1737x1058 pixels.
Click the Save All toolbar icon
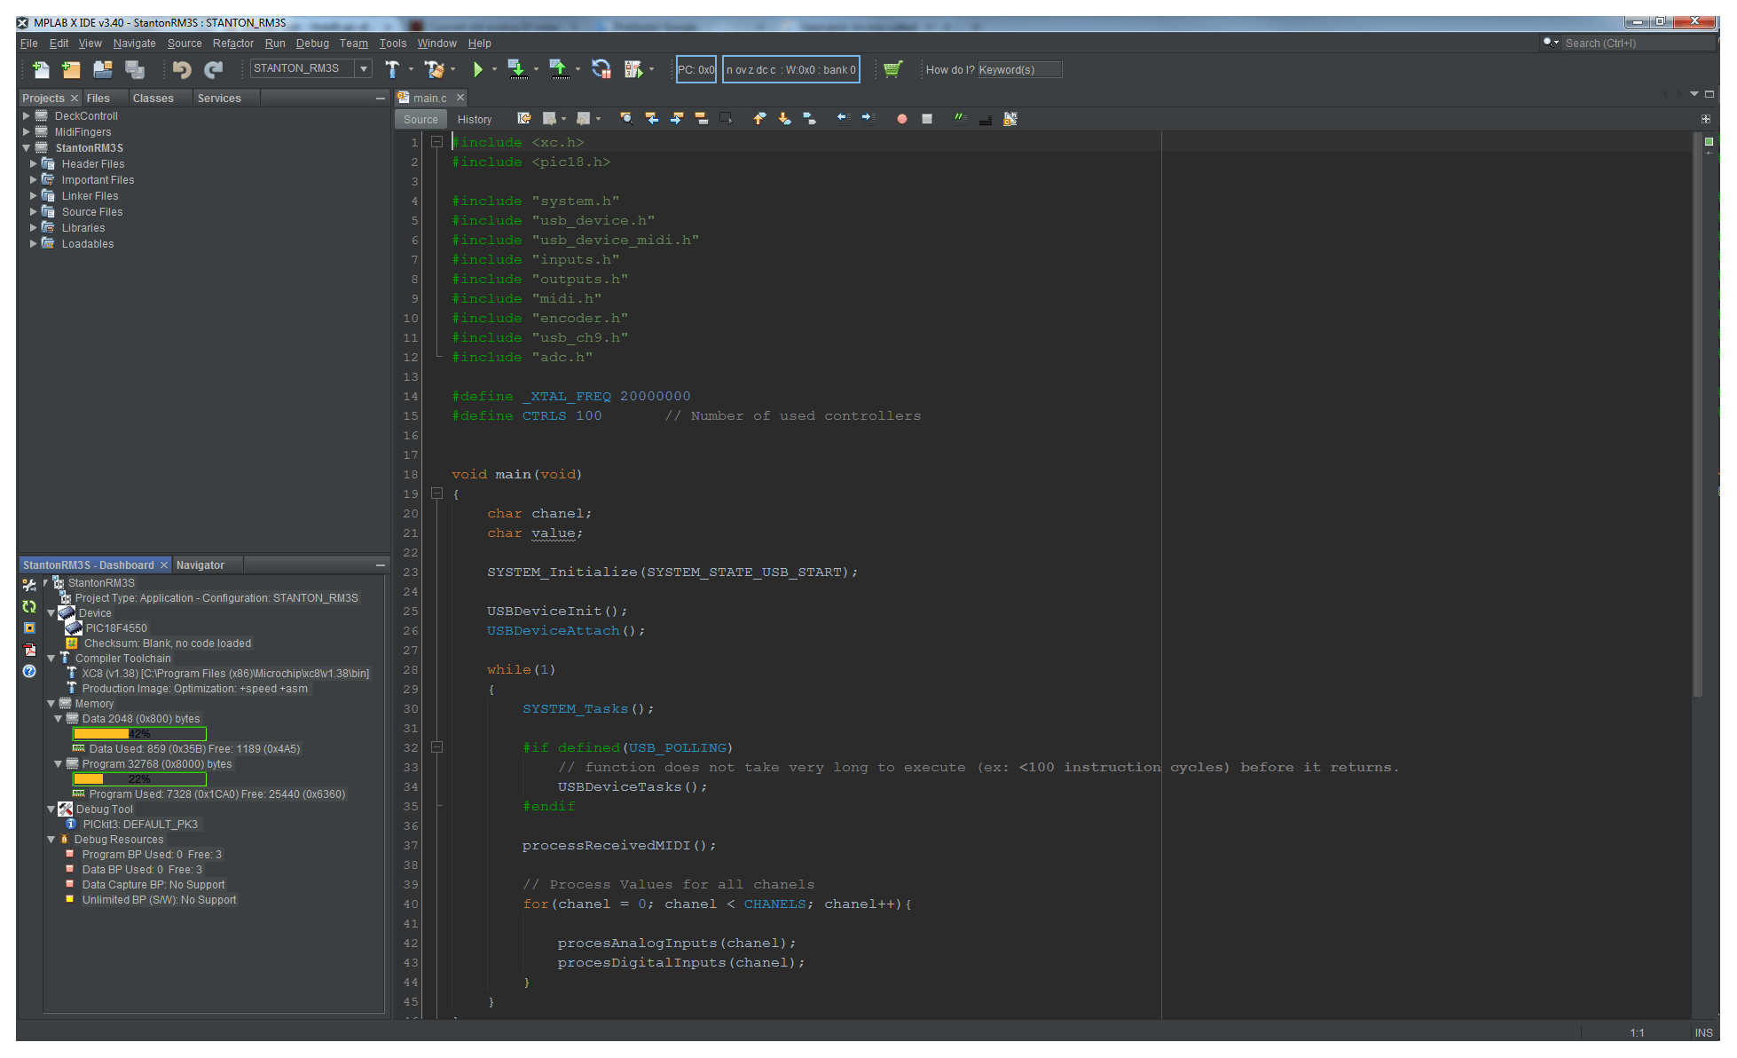tap(135, 69)
